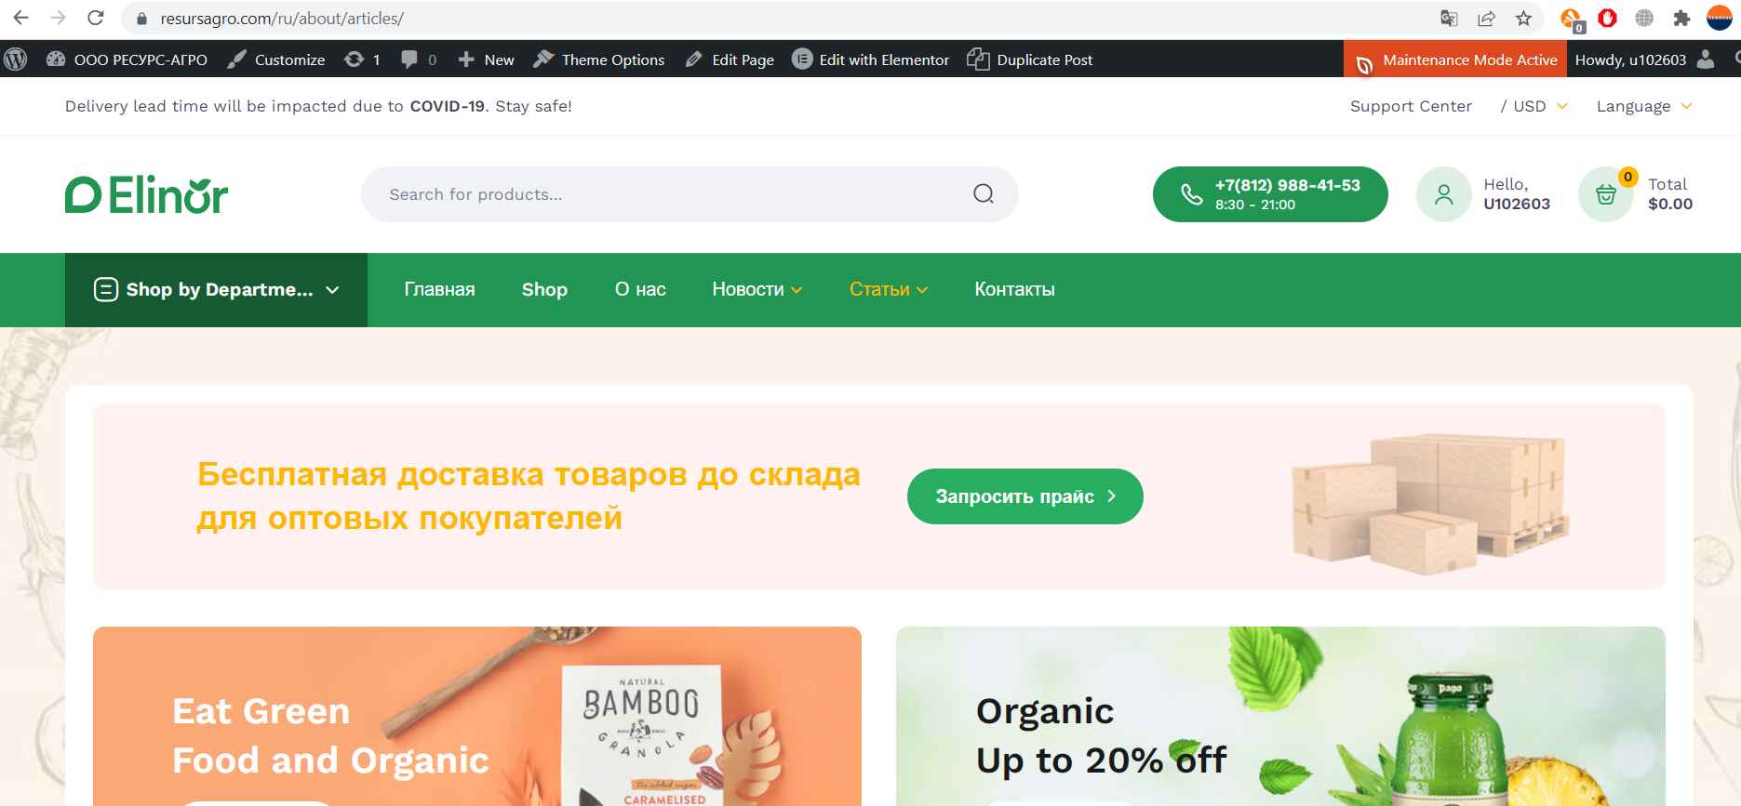Open the Extensions puzzle icon
1741x806 pixels.
tap(1681, 18)
